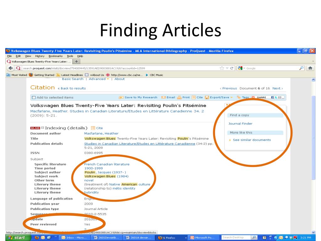The width and height of the screenshot is (321, 241).
Task: Open the French Canadian literature subject link
Action: tap(107, 164)
